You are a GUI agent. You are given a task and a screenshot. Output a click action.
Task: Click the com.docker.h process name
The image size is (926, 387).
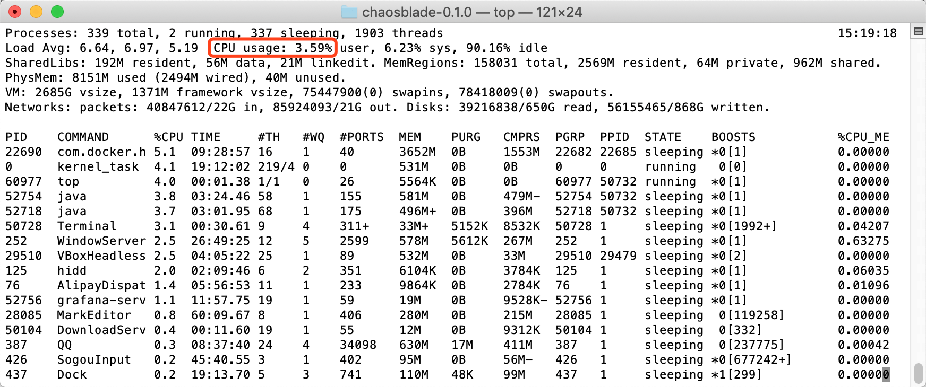coord(101,152)
